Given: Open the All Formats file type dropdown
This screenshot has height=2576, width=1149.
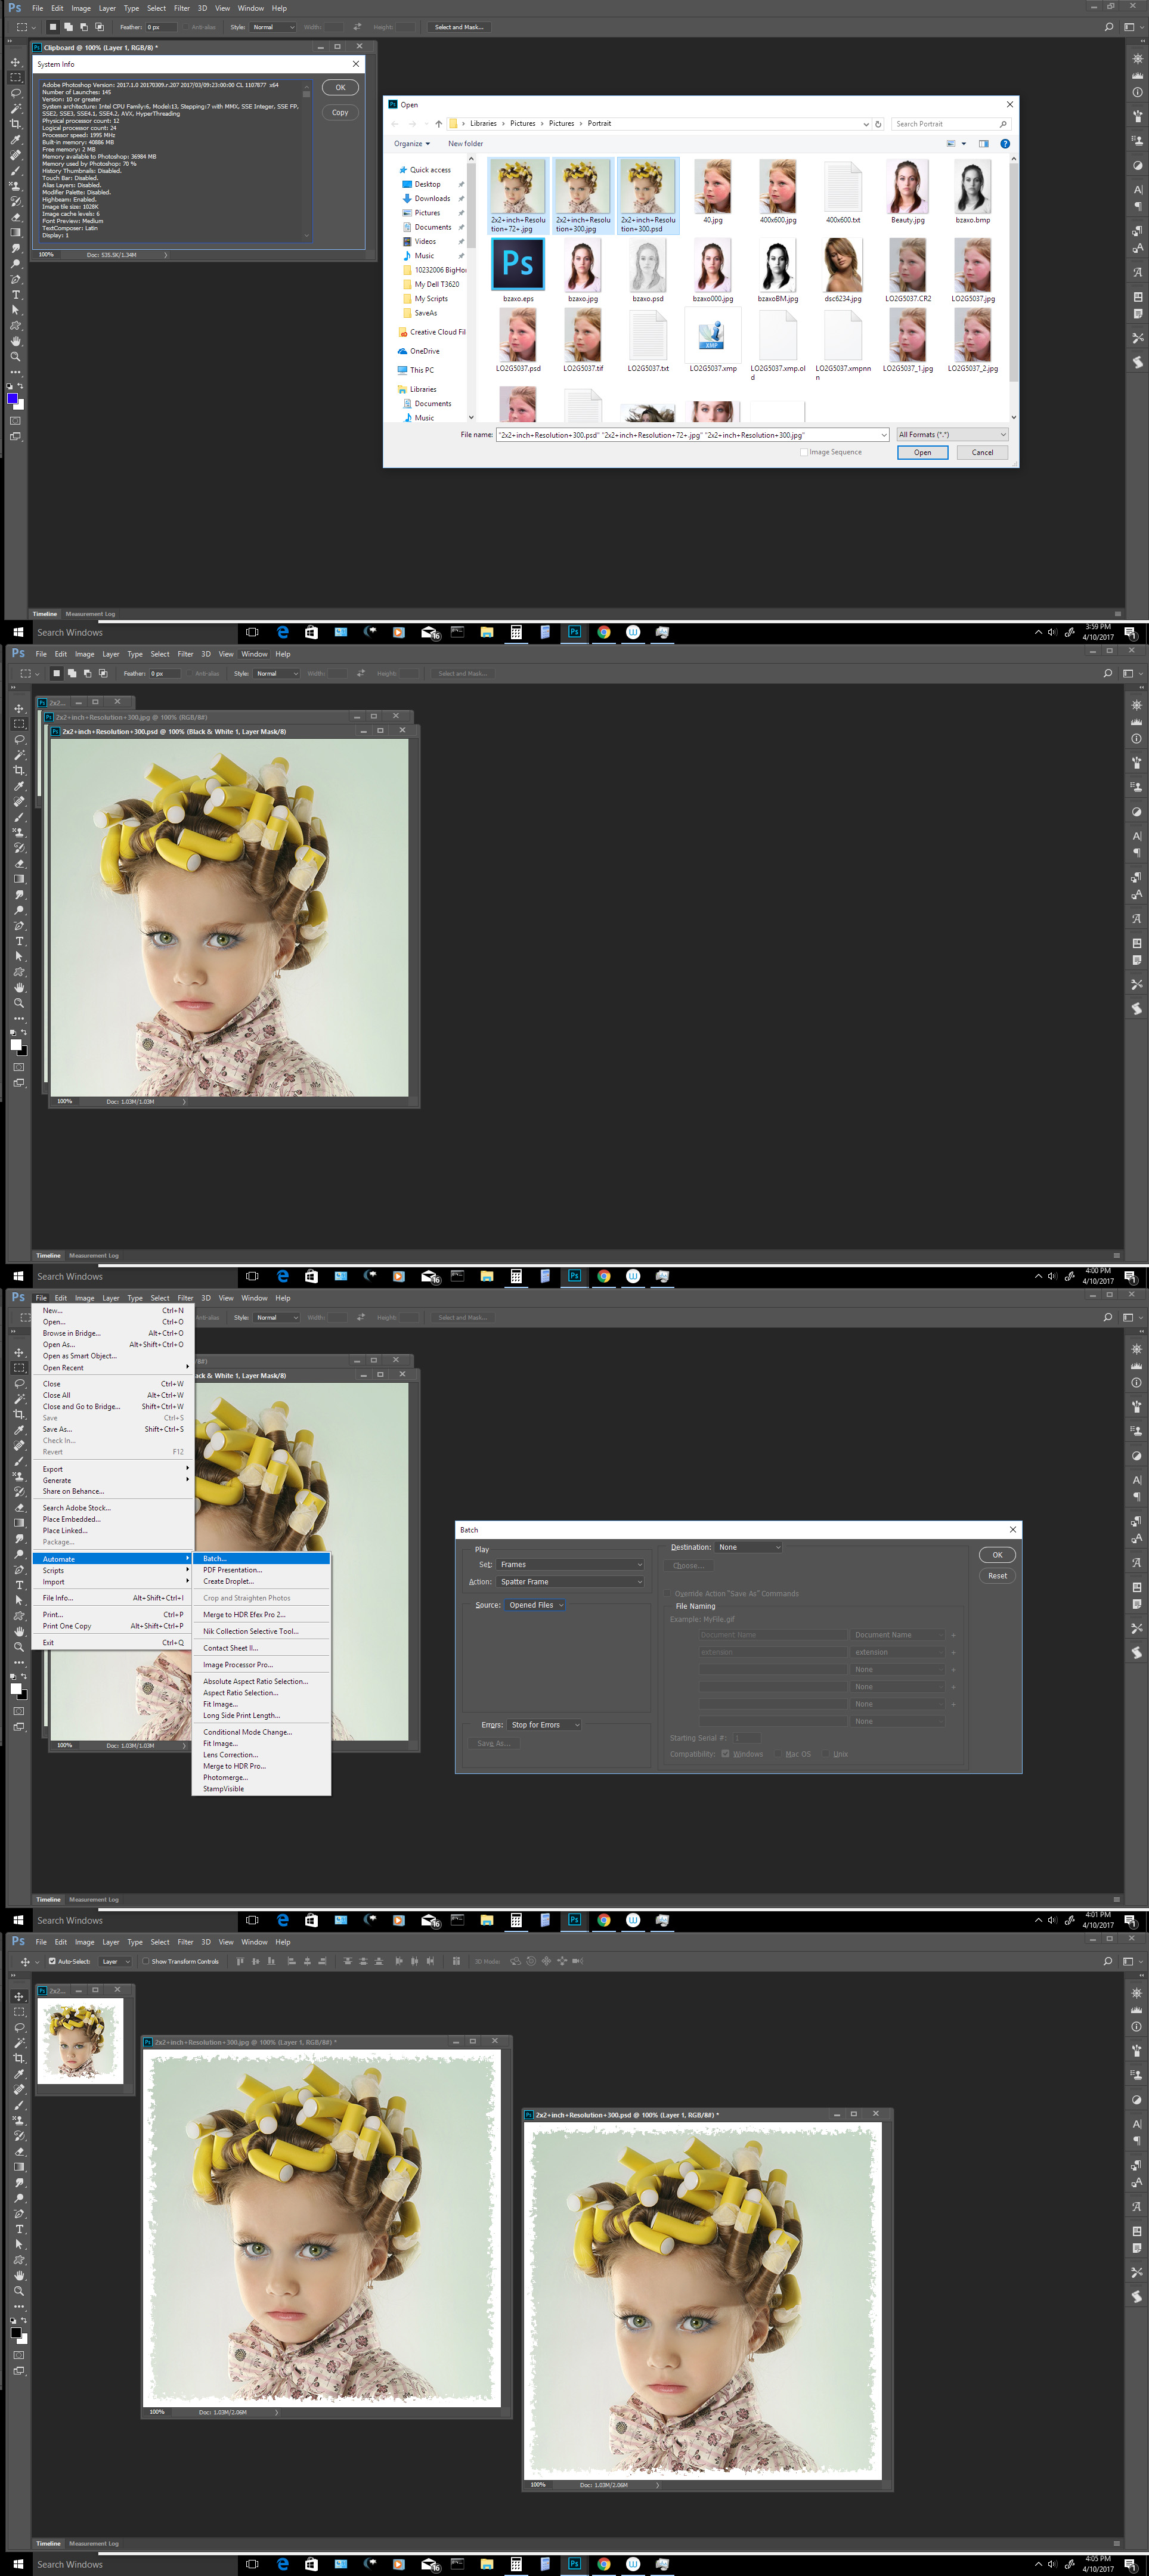Looking at the screenshot, I should pyautogui.click(x=952, y=435).
